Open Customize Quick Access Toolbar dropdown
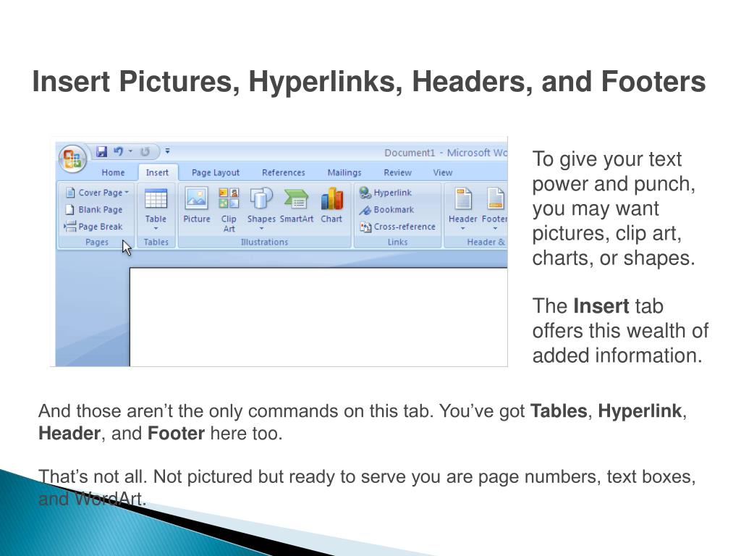Viewport: 741px width, 556px height. [x=167, y=151]
